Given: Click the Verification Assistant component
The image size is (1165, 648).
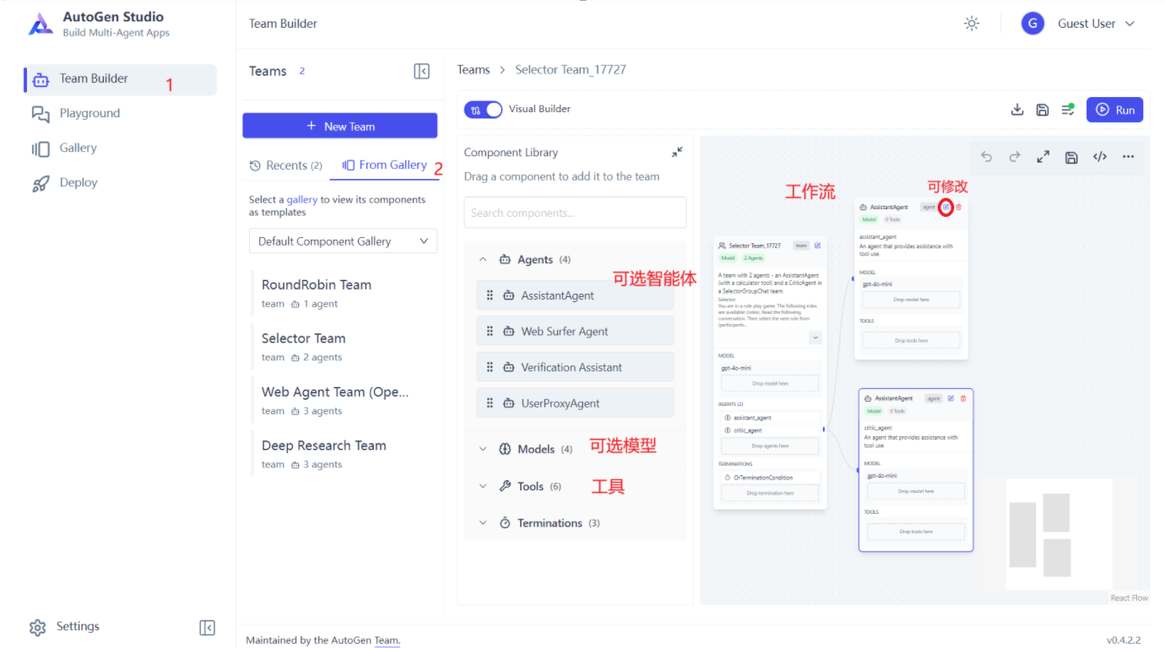Looking at the screenshot, I should (x=575, y=368).
